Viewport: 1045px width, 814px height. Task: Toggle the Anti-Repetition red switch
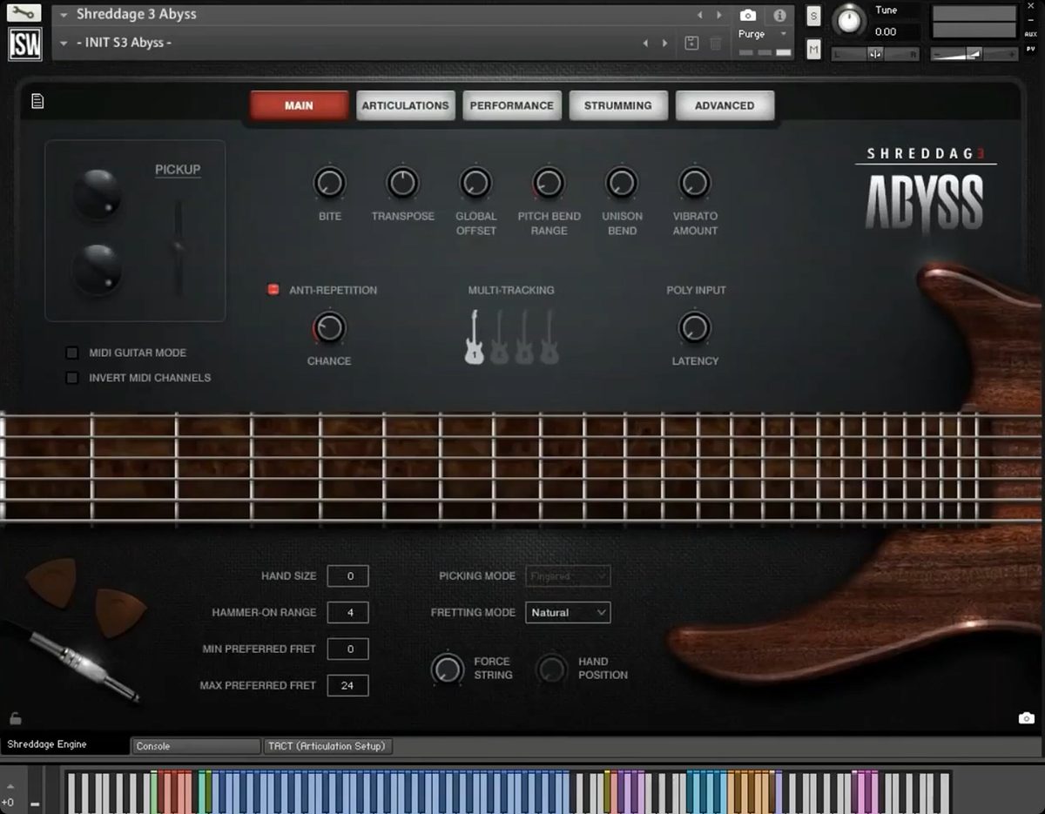coord(273,290)
